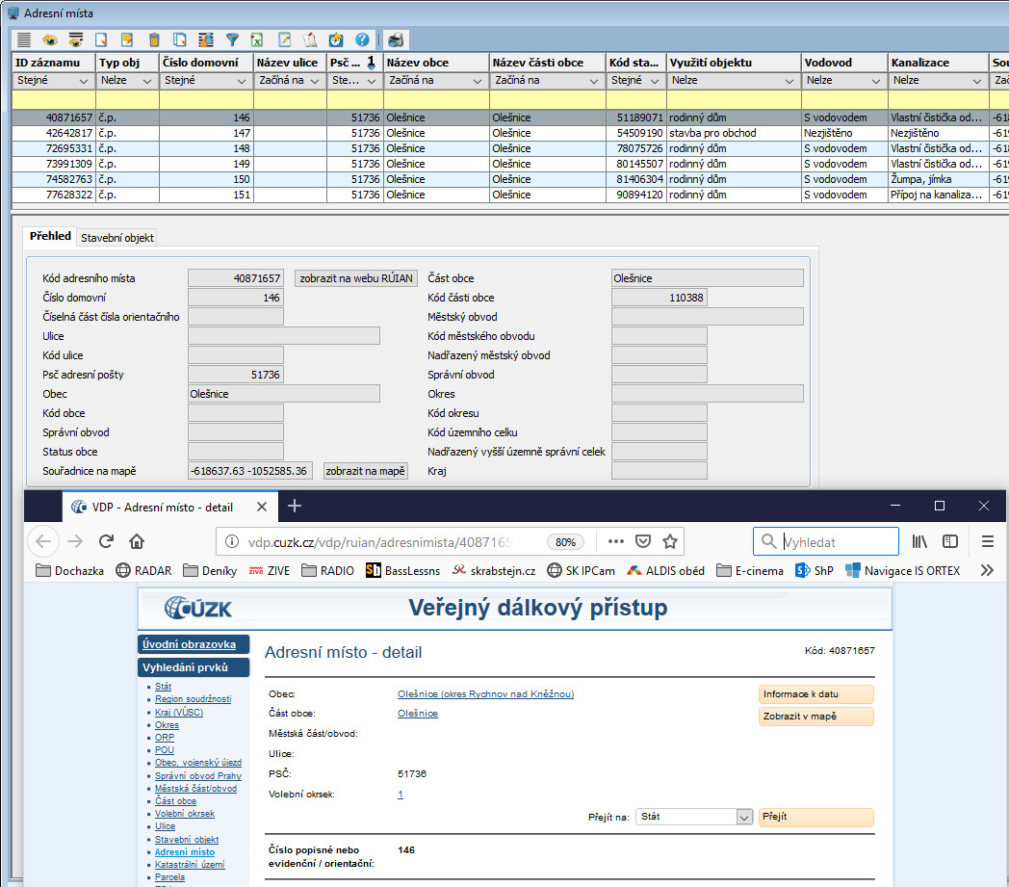
Task: Click the trash can delete icon
Action: point(154,39)
